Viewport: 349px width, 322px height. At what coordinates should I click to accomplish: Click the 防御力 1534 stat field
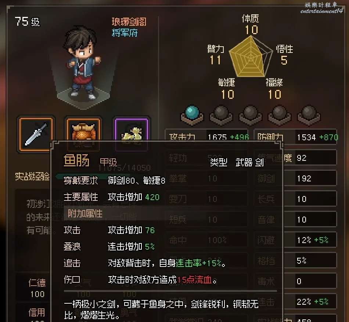point(296,137)
